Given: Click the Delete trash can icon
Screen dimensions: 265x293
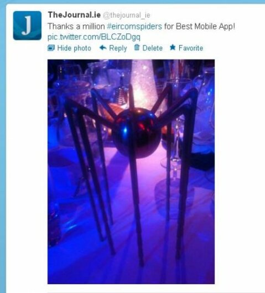Looking at the screenshot, I should (x=137, y=47).
